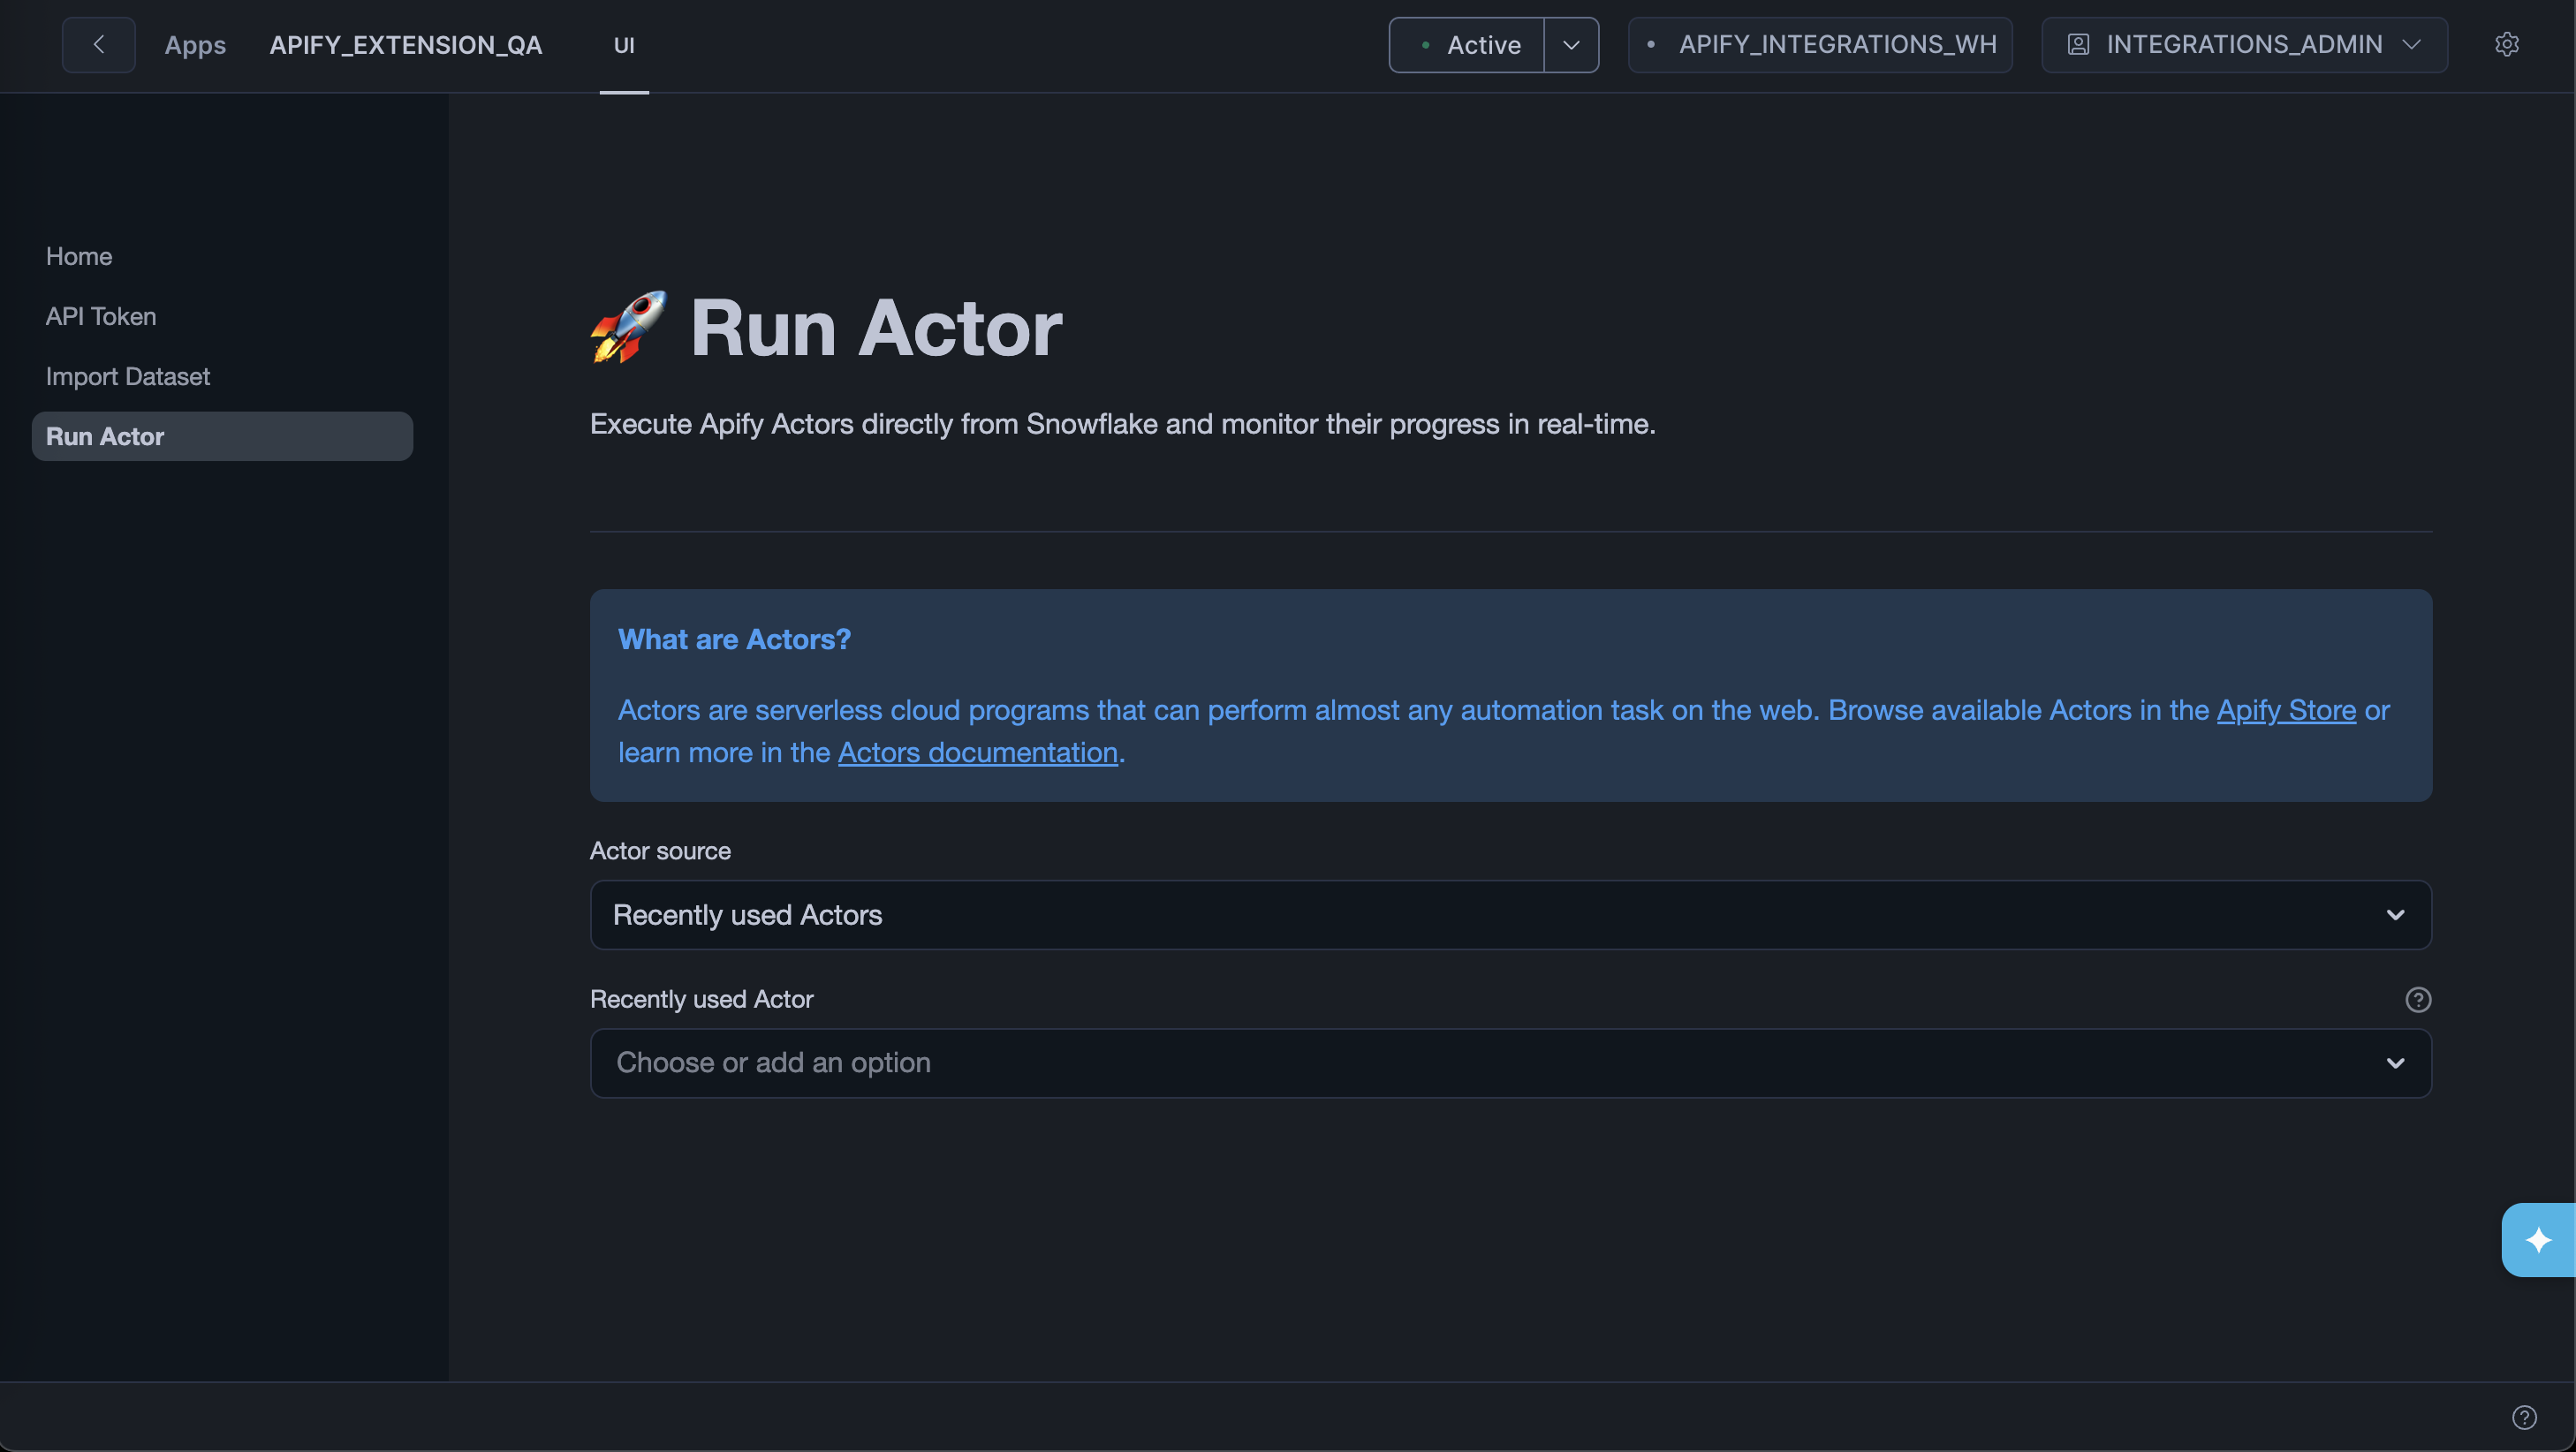This screenshot has width=2576, height=1452.
Task: Open the AI assistant sparkle icon
Action: point(2538,1240)
